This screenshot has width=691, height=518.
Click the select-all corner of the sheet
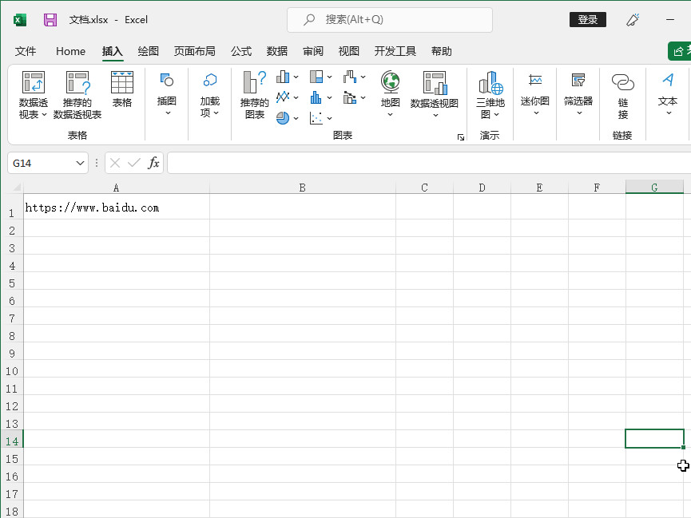click(x=16, y=188)
